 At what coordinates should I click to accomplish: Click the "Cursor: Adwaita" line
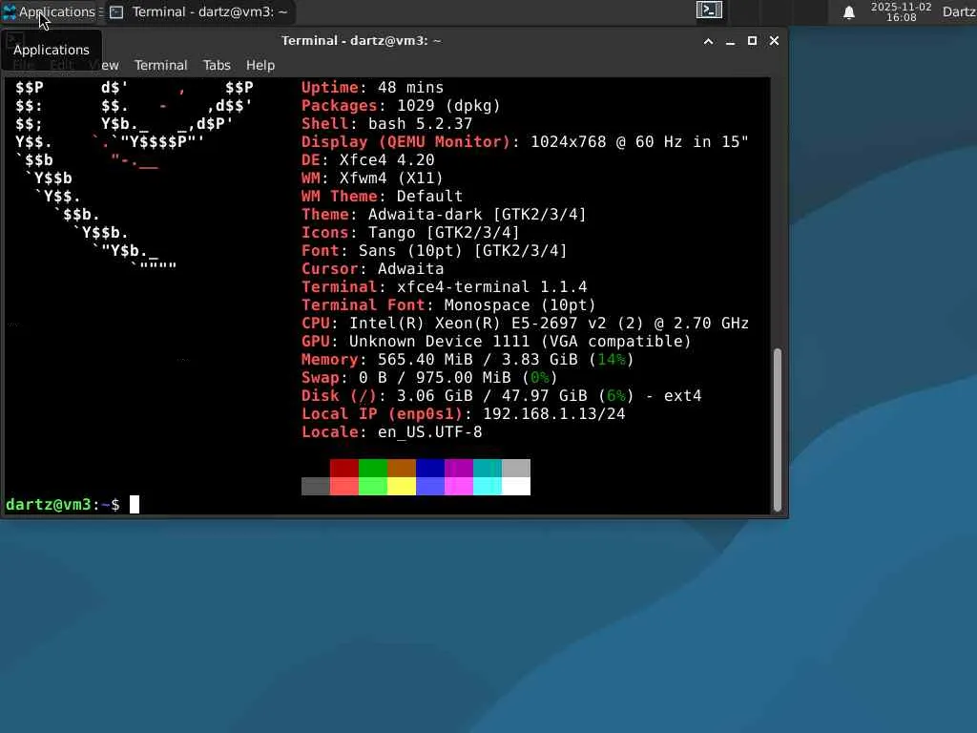(x=373, y=268)
